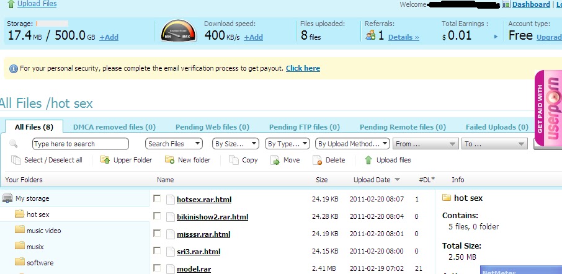Image resolution: width=562 pixels, height=274 pixels.
Task: Click the Select / Deselect all icon
Action: click(x=16, y=160)
